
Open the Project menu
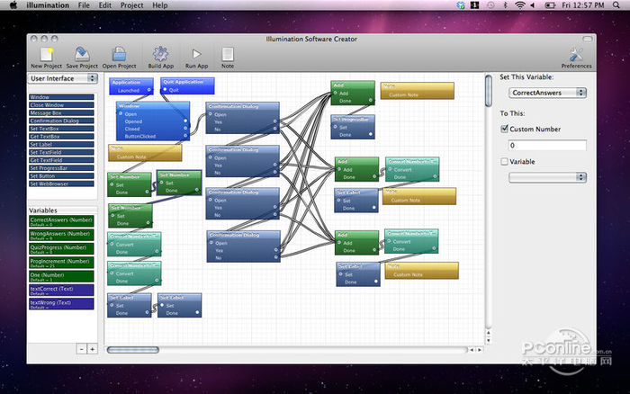[x=131, y=5]
